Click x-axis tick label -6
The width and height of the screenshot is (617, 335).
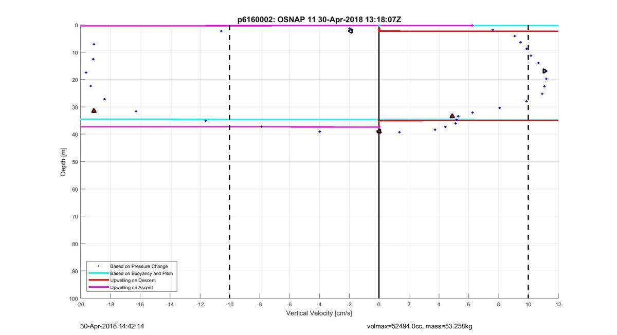[x=289, y=304]
